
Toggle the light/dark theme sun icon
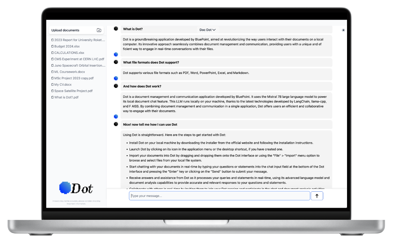tap(343, 30)
